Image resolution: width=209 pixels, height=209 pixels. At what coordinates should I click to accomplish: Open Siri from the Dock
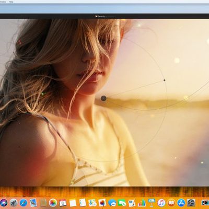click(4, 203)
